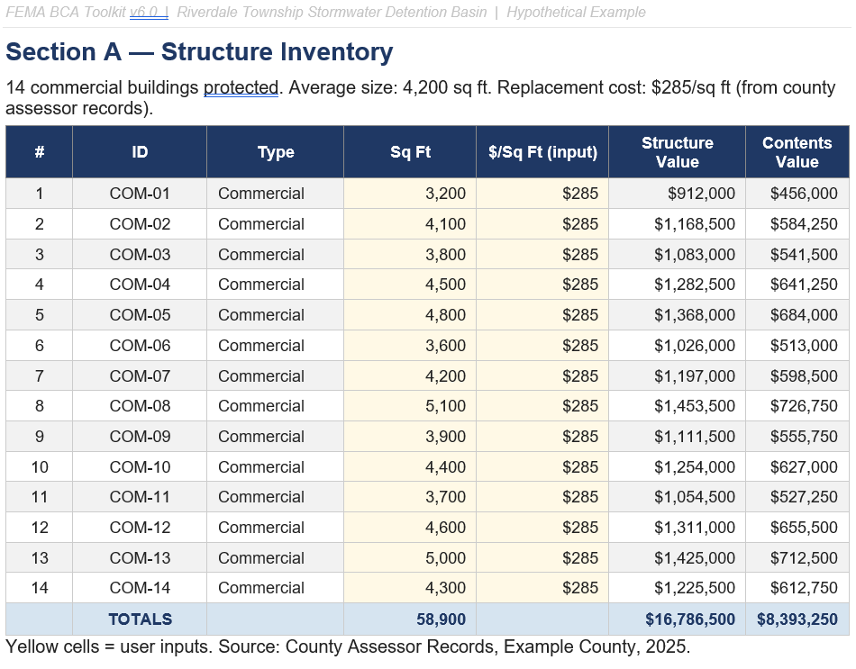856x669 pixels.
Task: Click the $1,197,000 structure value
Action: pos(677,376)
